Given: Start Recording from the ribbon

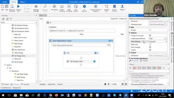Looking at the screenshot, I should pyautogui.click(x=54, y=8).
